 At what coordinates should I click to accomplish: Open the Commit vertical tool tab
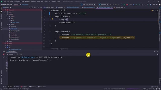(x=1, y=17)
